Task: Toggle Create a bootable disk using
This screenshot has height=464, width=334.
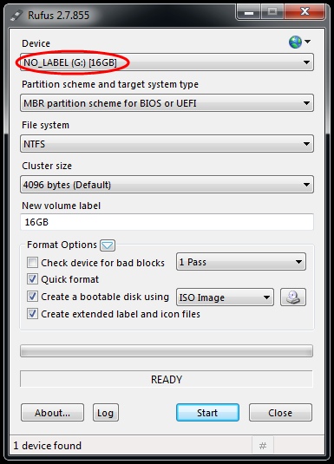Action: [x=32, y=297]
